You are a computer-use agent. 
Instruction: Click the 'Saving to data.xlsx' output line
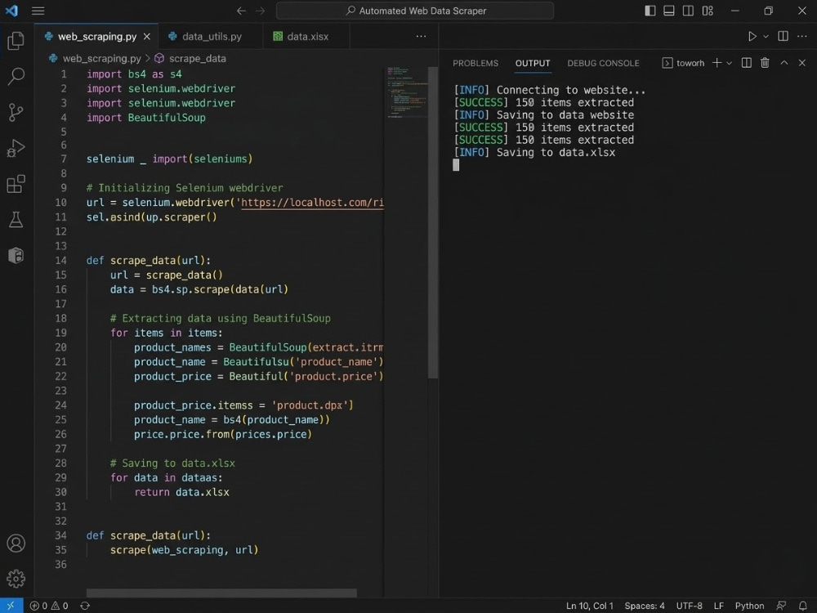point(534,153)
